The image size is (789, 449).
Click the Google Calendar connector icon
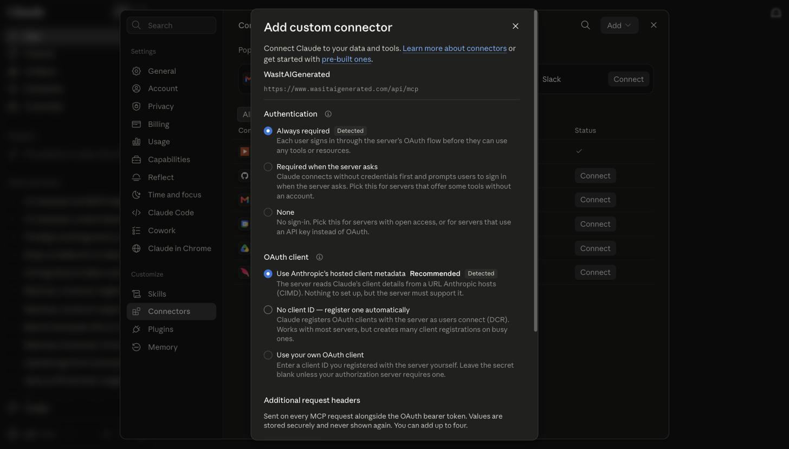pyautogui.click(x=245, y=224)
